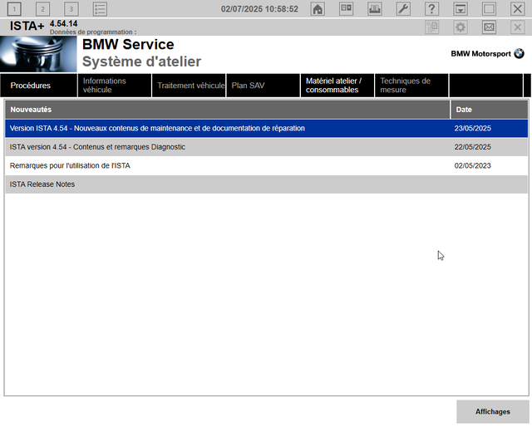Close ISTA with the top X icon
This screenshot has height=427, width=532.
coord(517,9)
